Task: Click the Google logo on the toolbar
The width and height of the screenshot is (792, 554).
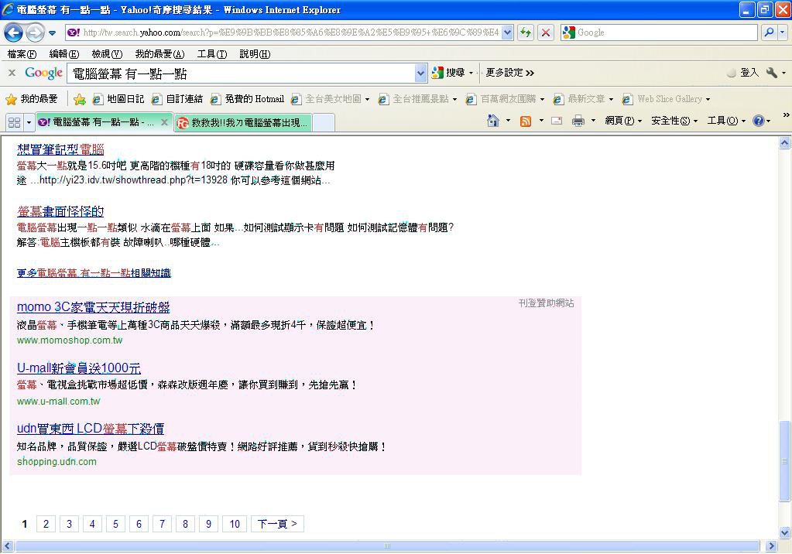Action: (x=44, y=73)
